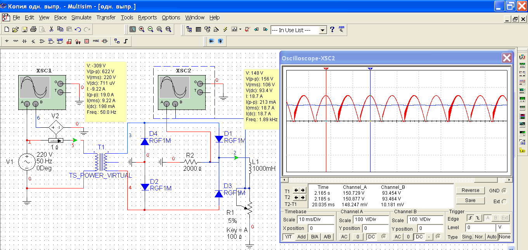
Task: Open the Place MISC component icon
Action: pos(96,41)
